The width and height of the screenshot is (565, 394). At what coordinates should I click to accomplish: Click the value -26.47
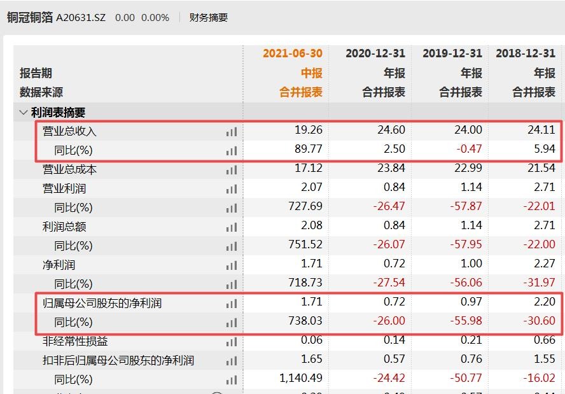389,206
